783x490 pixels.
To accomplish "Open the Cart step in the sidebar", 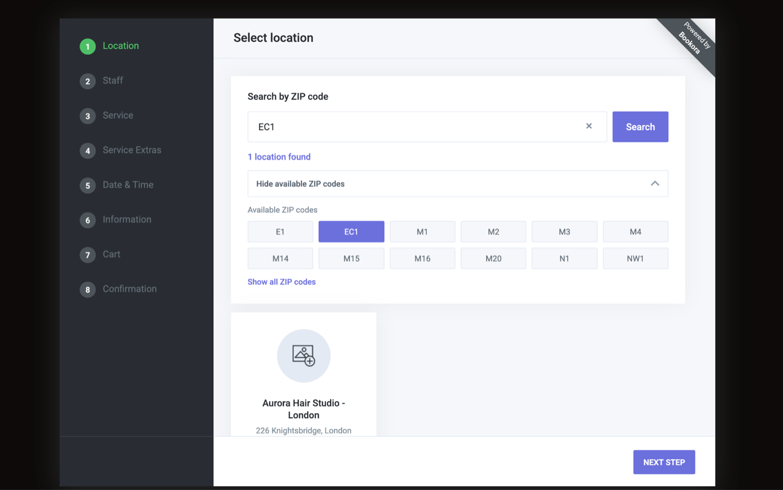I will click(x=111, y=254).
